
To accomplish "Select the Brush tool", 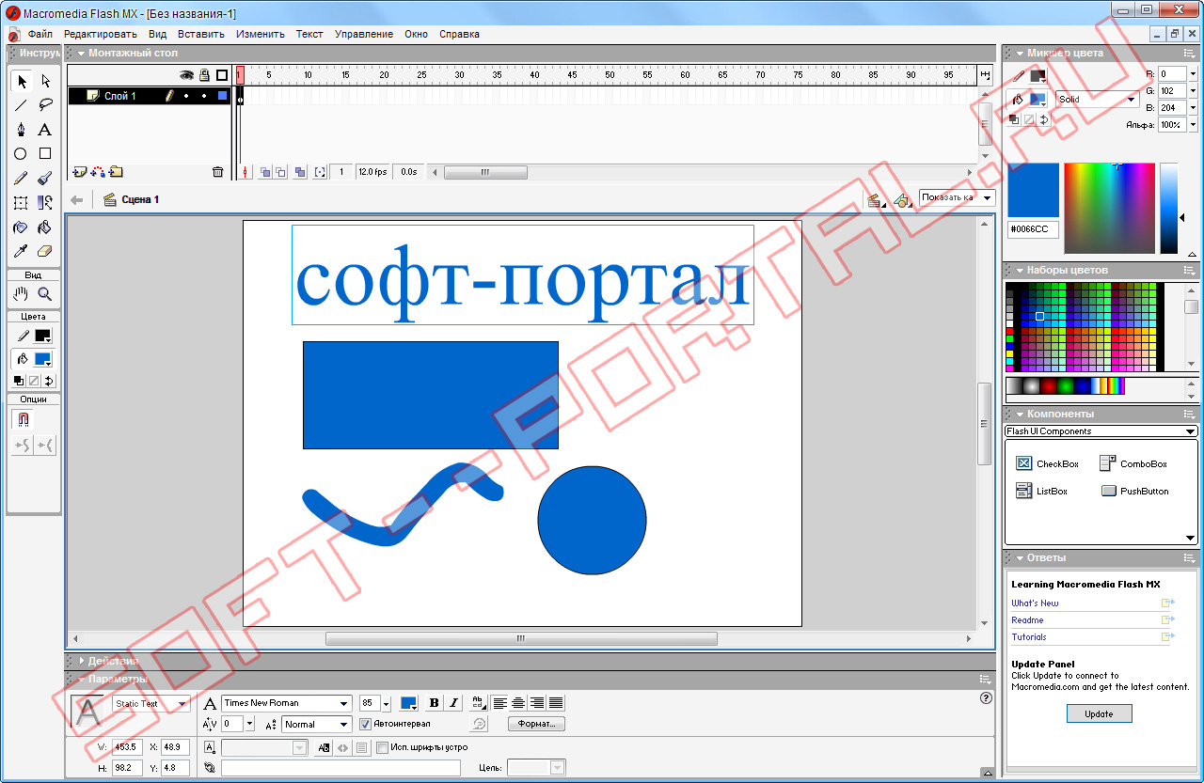I will 45,178.
